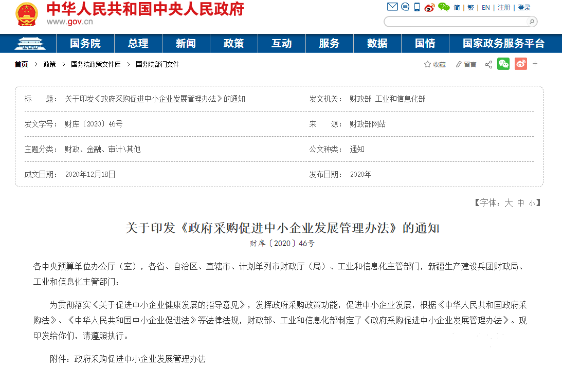Set font size to 中

click(x=521, y=203)
